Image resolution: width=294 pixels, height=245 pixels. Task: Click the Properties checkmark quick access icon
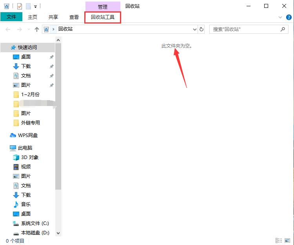(x=20, y=6)
